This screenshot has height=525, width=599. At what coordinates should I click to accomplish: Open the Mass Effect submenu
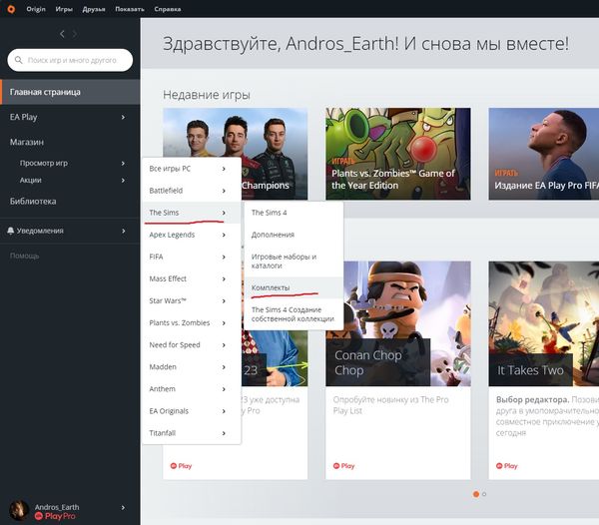tap(192, 278)
